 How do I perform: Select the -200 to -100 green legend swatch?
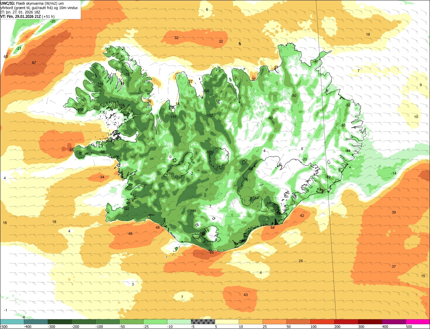coord(83,322)
